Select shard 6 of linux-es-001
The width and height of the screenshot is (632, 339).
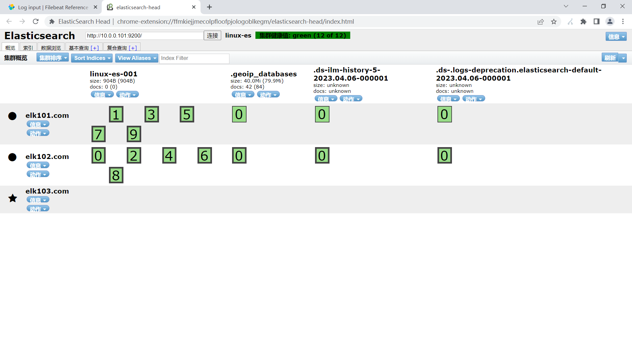pos(205,155)
